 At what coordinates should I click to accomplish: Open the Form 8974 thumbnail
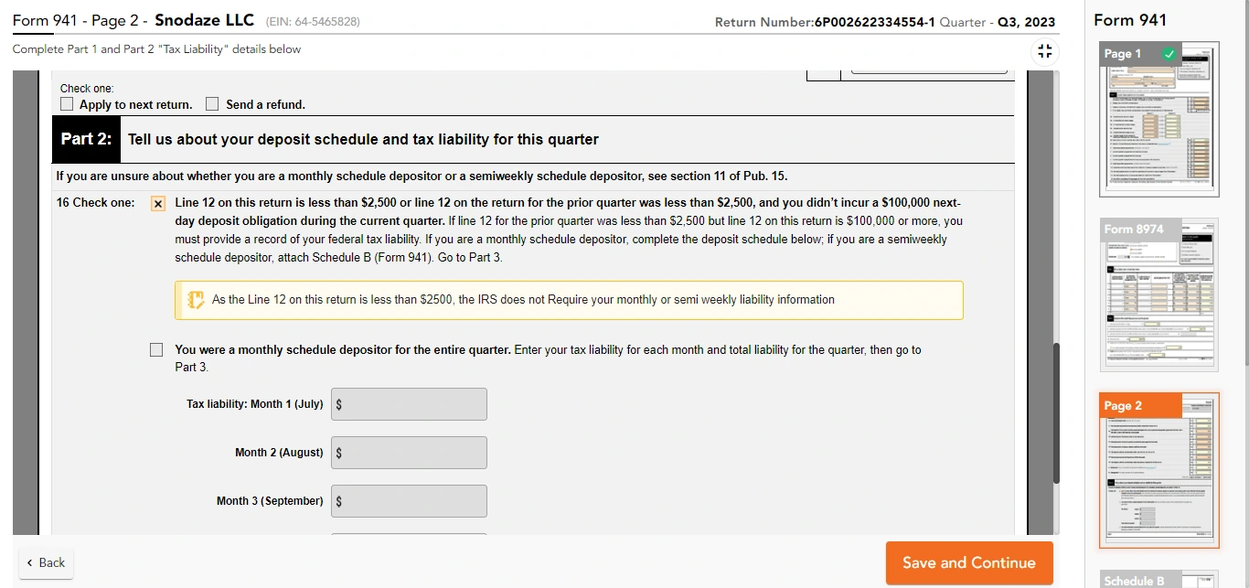(x=1158, y=294)
